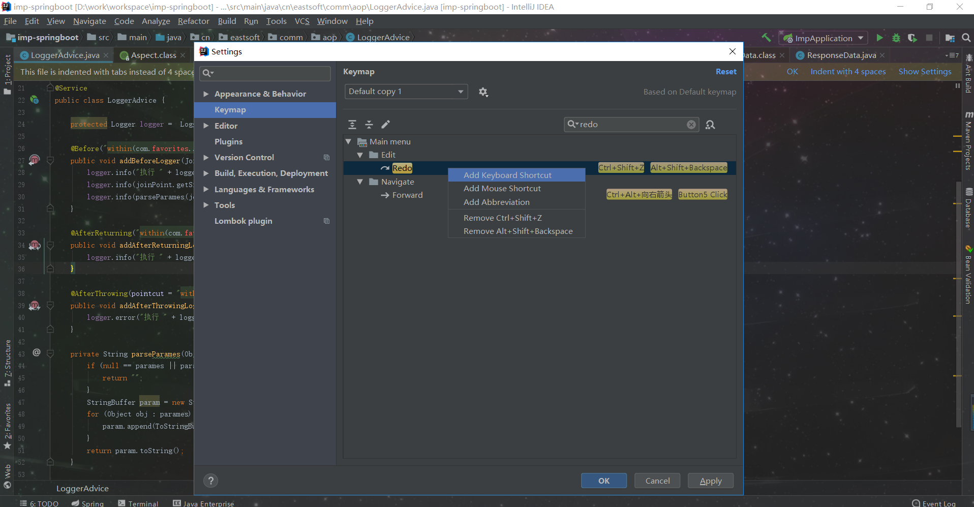Click the Find Actions by Shortcut icon
The image size is (974, 507).
(x=710, y=125)
